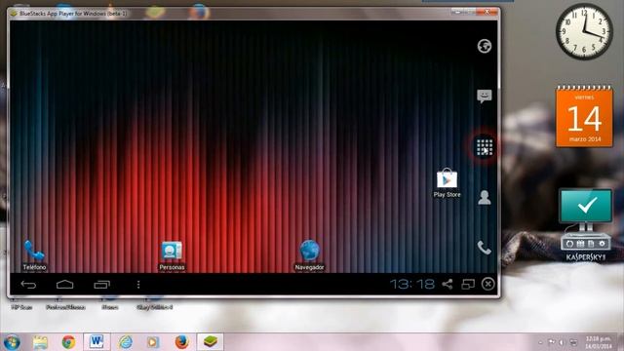Open the Windows Start menu
This screenshot has width=624, height=351.
[x=12, y=342]
